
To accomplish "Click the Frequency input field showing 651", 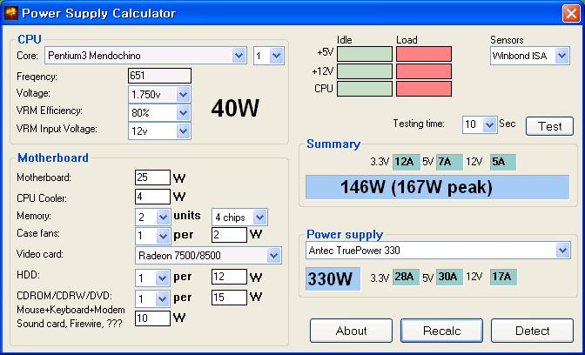I will [159, 76].
